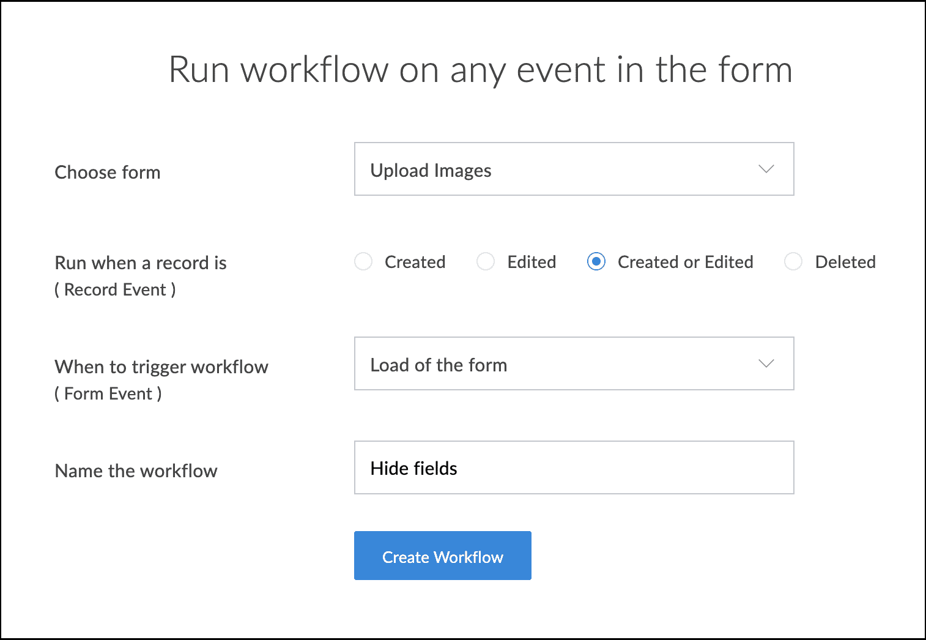The height and width of the screenshot is (640, 926).
Task: Select the Edited radio button
Action: [x=486, y=262]
